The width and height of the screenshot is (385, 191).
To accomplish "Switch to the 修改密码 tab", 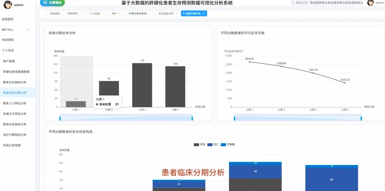I will coord(73,14).
